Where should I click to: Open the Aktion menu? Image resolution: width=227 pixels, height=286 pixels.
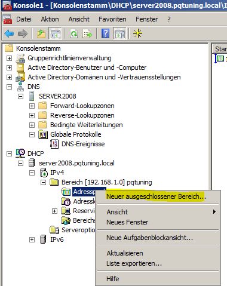tap(50, 19)
